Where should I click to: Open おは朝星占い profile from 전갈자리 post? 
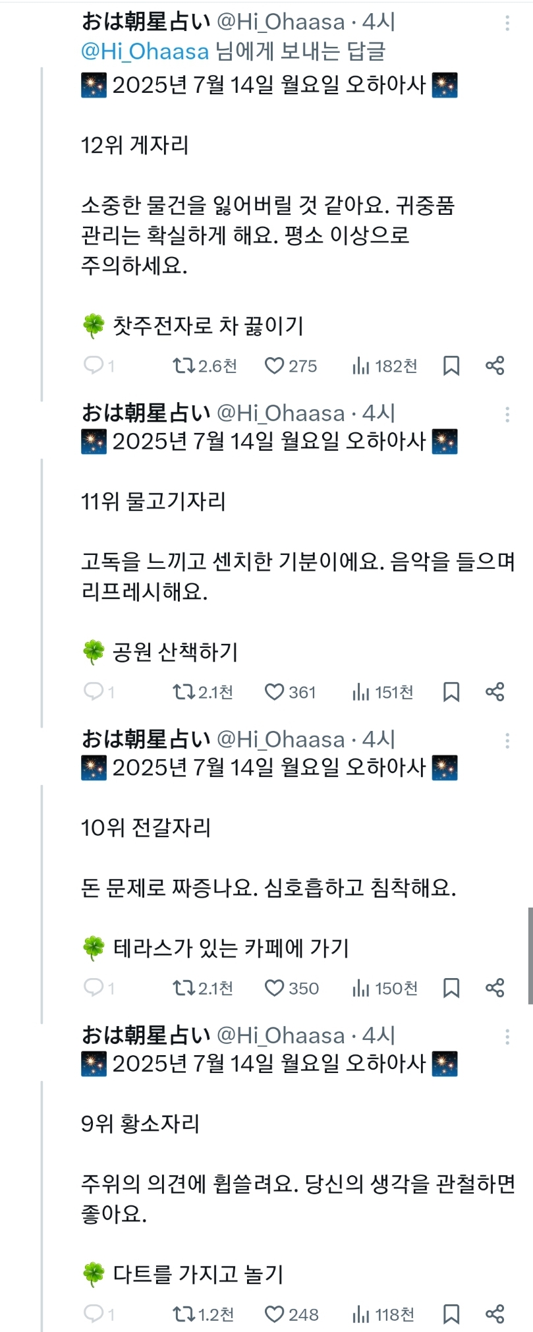146,739
